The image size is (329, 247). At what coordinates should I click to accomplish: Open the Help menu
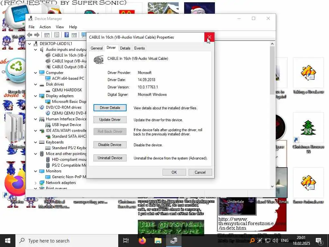pos(73,27)
